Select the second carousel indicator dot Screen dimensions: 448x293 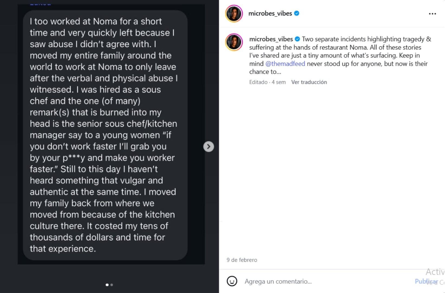(112, 285)
